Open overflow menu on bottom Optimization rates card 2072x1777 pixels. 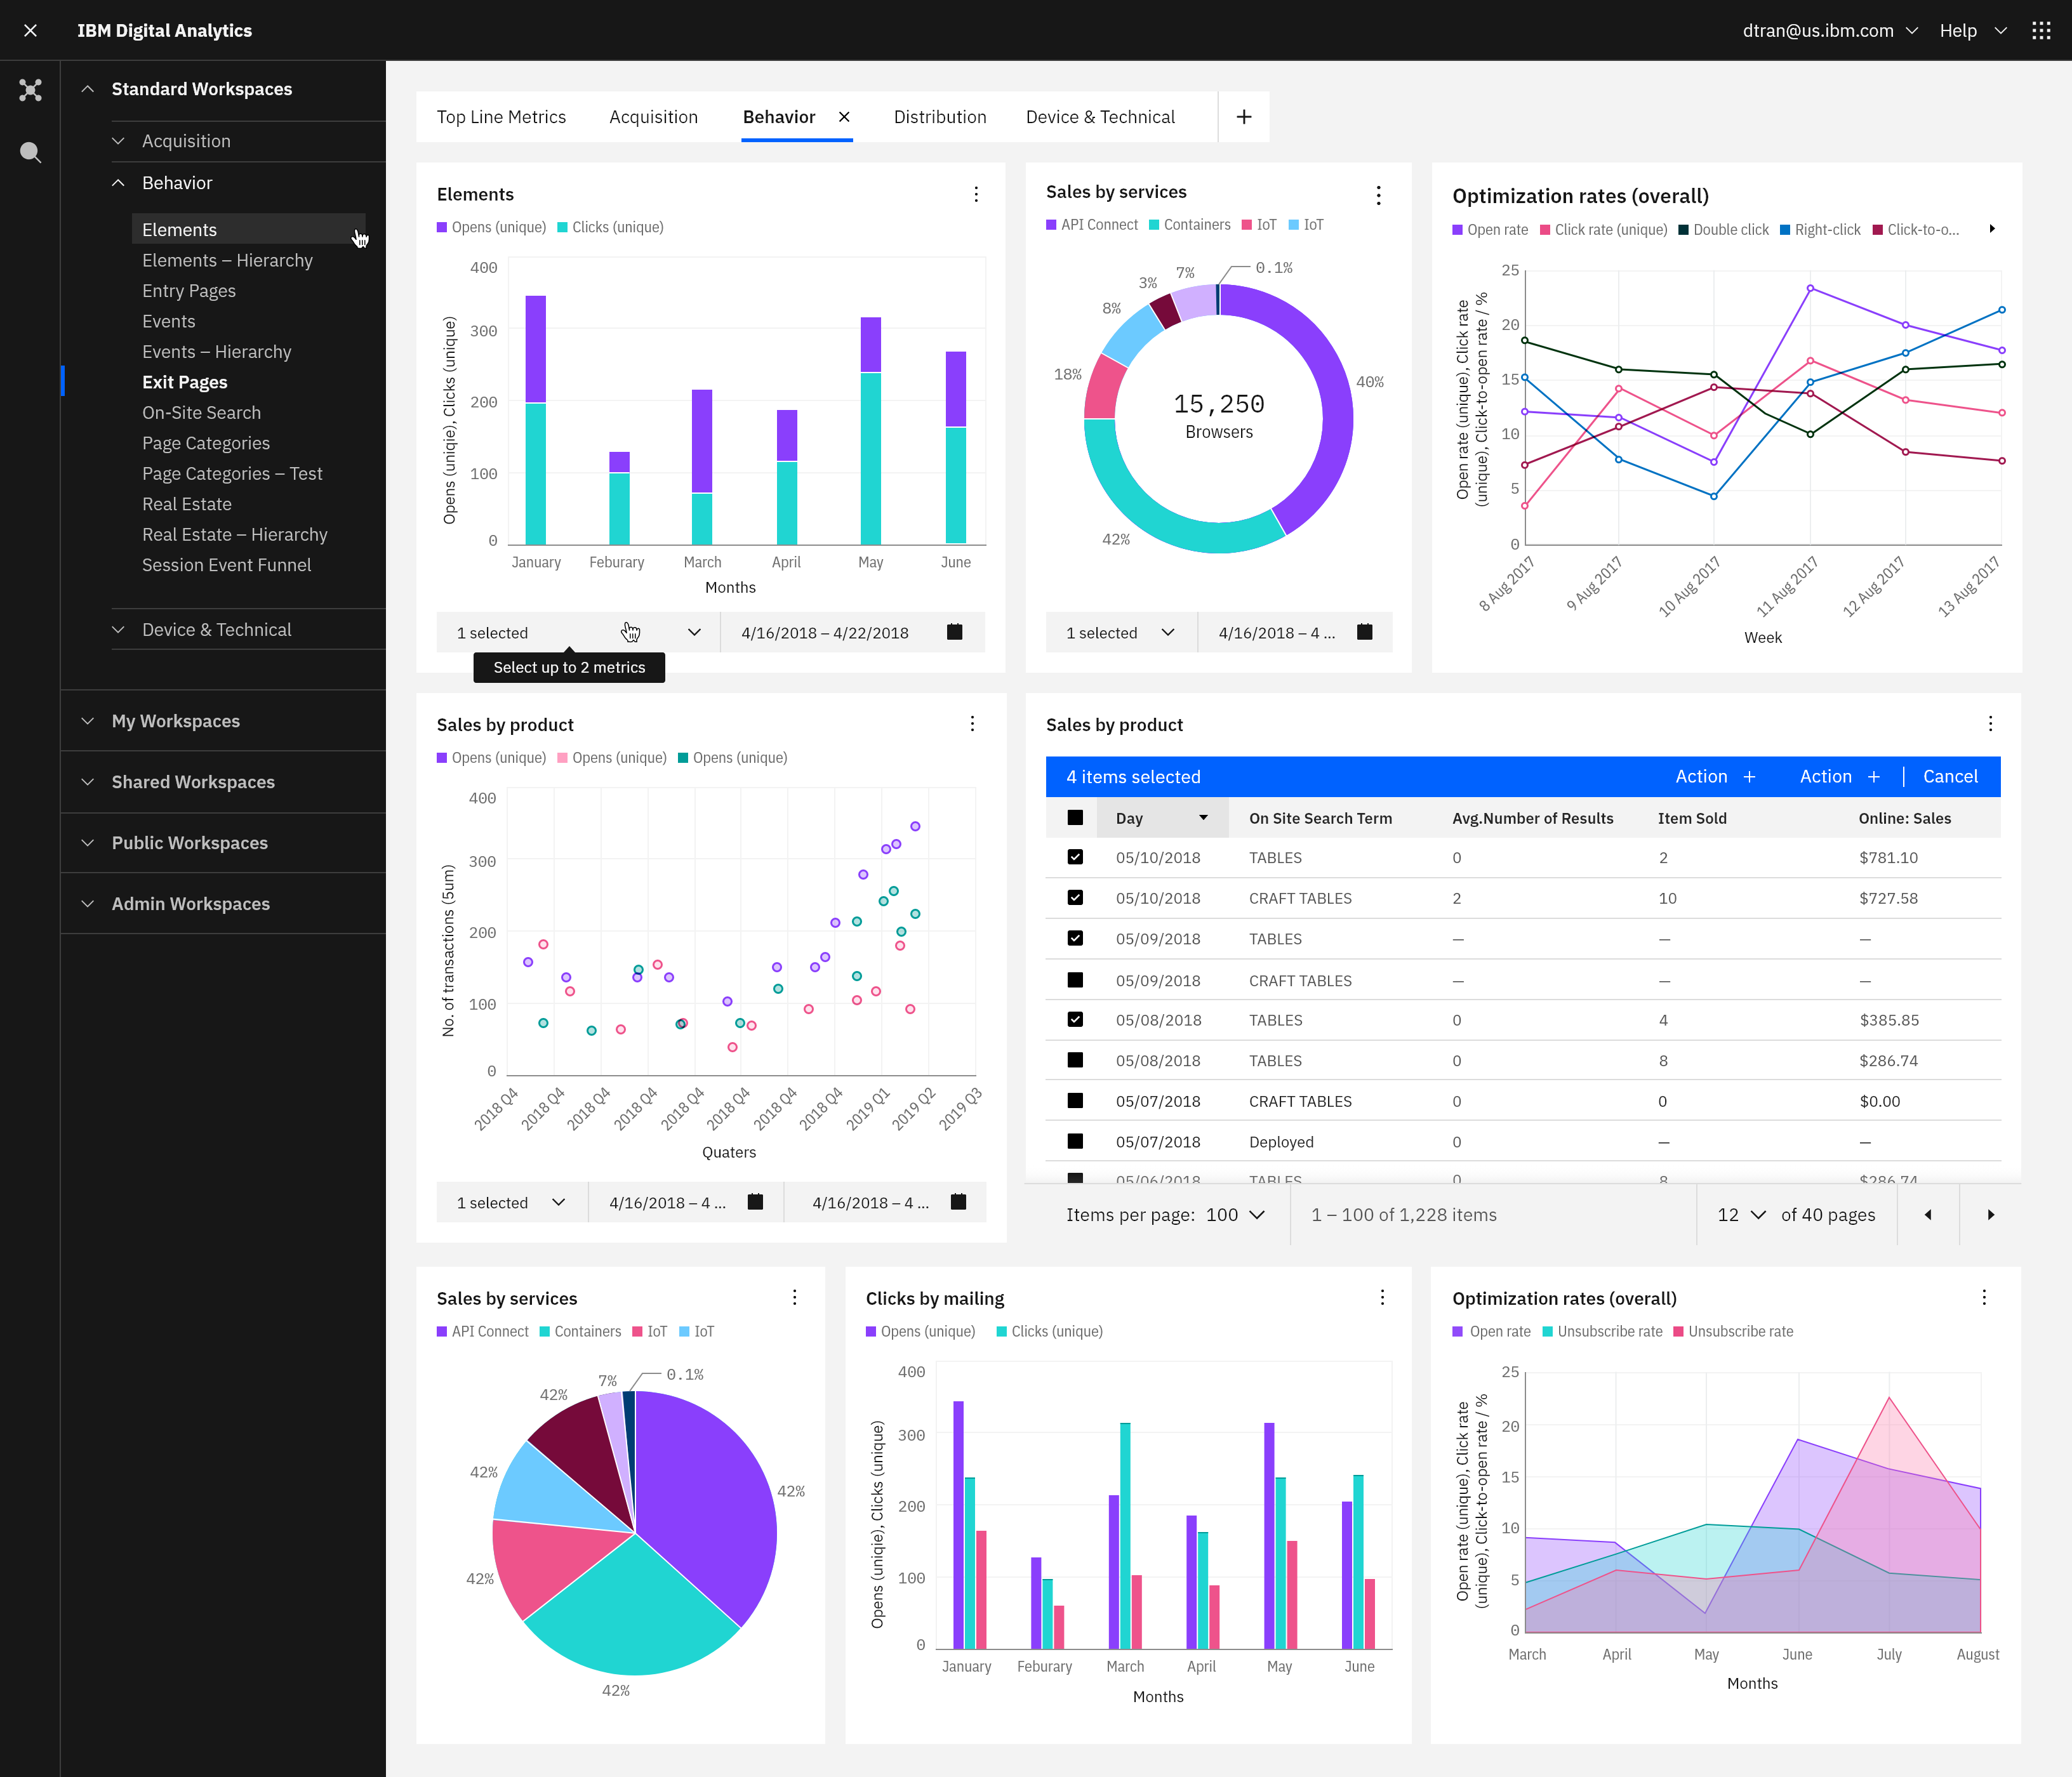coord(1984,1297)
